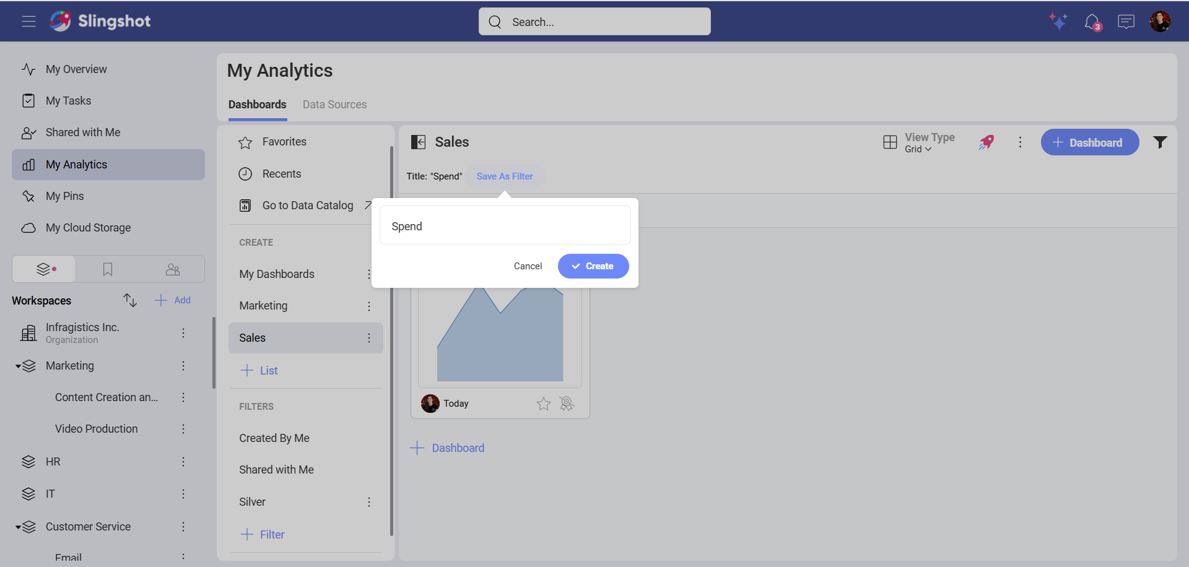Favorite the Today dashboard with the star

[543, 404]
